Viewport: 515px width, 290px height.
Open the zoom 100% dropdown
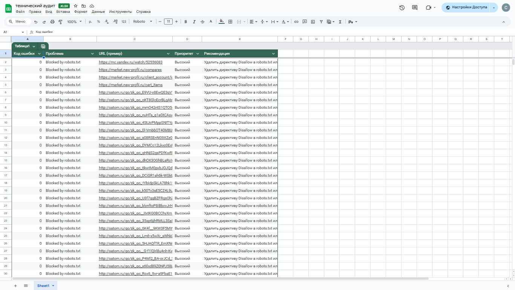point(74,22)
